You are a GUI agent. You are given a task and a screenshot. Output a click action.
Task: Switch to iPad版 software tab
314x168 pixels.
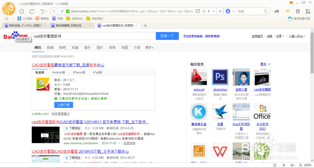[x=98, y=72]
